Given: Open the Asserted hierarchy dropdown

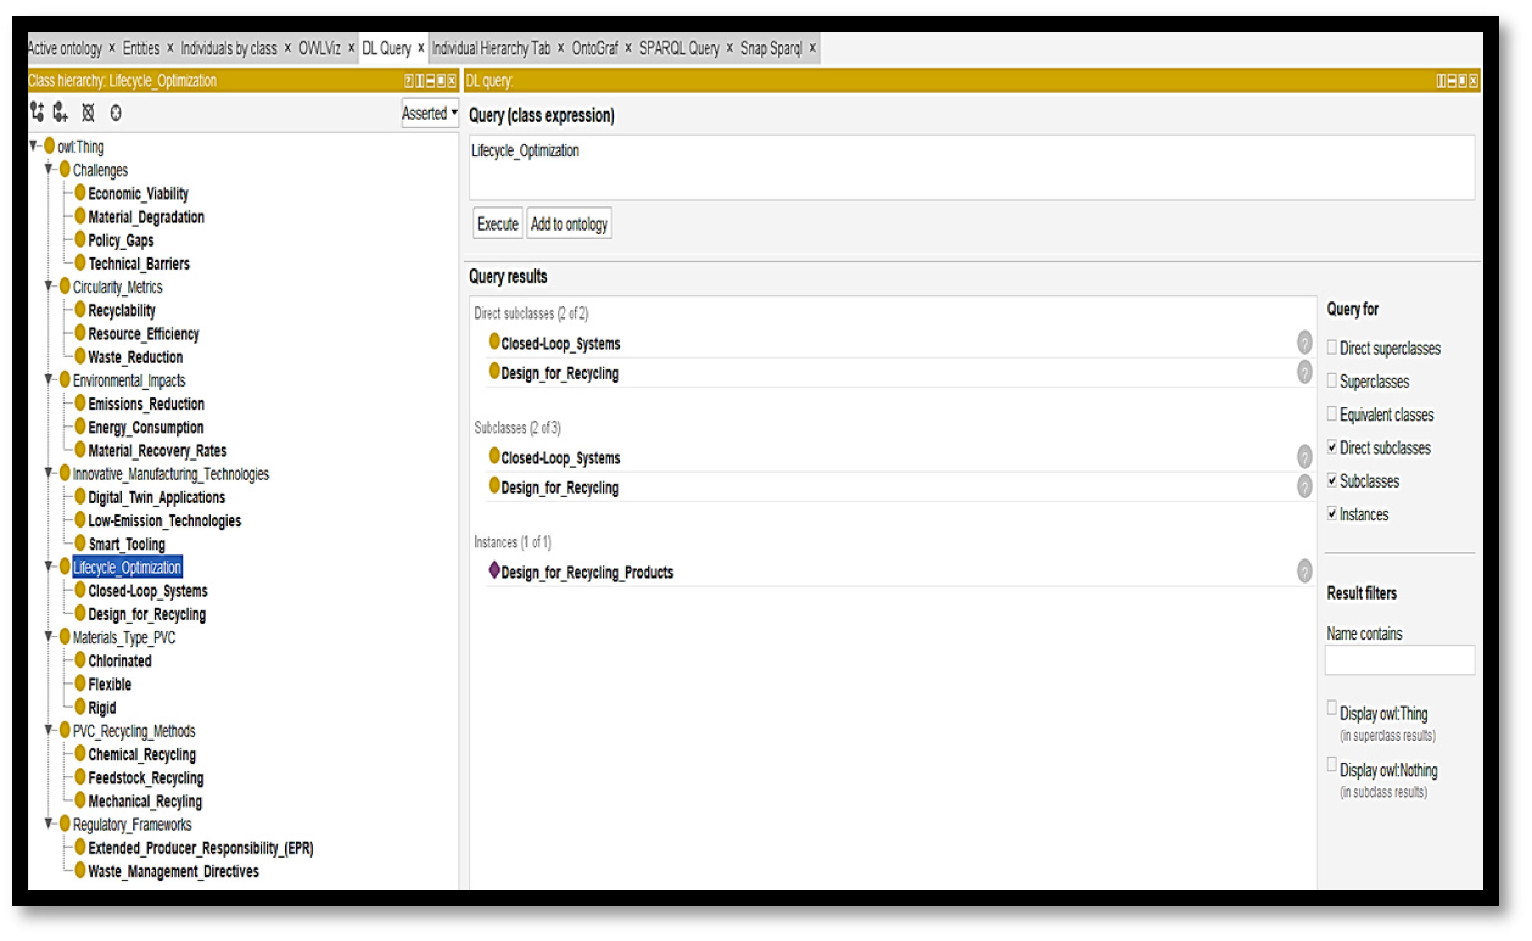Looking at the screenshot, I should pos(429,113).
